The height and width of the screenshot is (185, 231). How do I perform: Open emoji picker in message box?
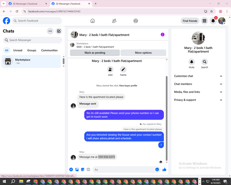pos(157,170)
